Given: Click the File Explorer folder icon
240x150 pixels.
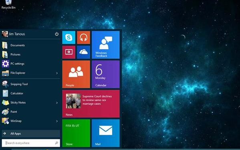Looking at the screenshot, I should [x=5, y=73].
